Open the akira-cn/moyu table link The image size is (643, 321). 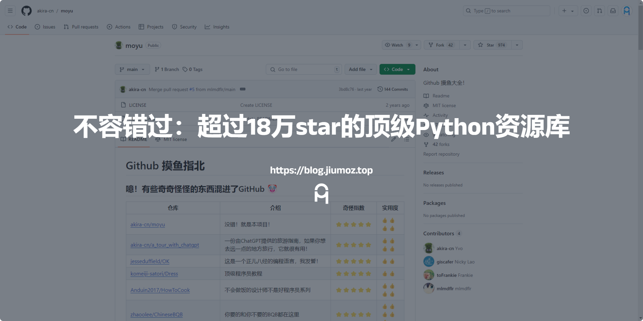coord(147,224)
